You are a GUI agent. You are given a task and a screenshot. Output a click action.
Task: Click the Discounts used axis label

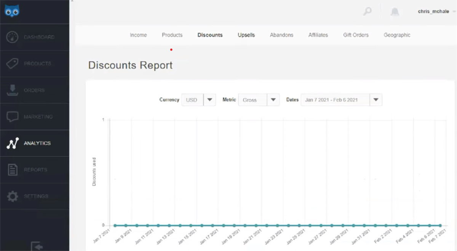pos(94,172)
